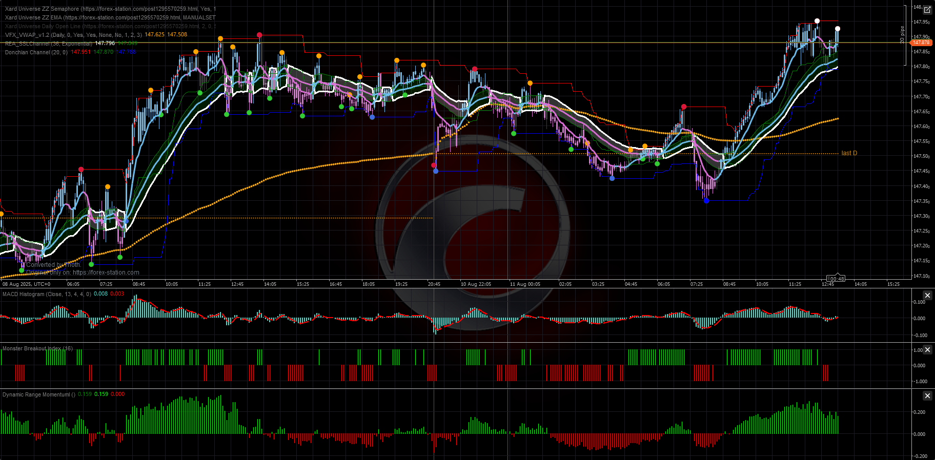Select the MACD Histogram legend label
This screenshot has height=460, width=935.
(47, 294)
